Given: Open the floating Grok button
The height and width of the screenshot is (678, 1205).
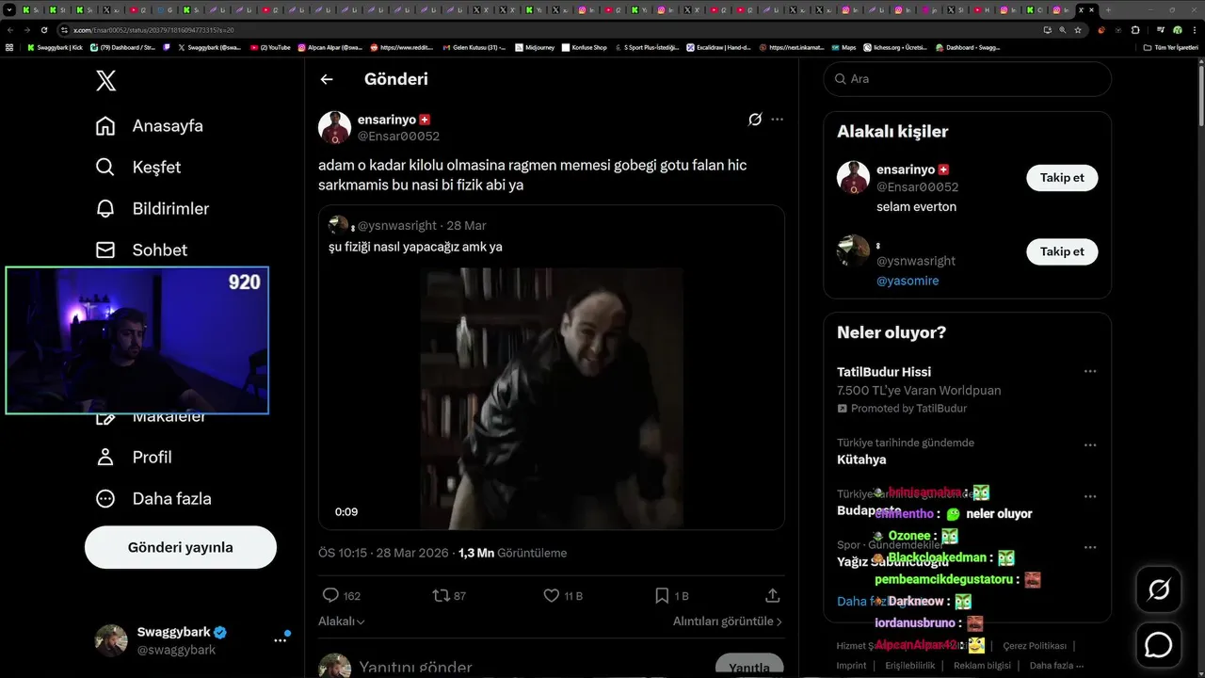Looking at the screenshot, I should [x=1159, y=589].
